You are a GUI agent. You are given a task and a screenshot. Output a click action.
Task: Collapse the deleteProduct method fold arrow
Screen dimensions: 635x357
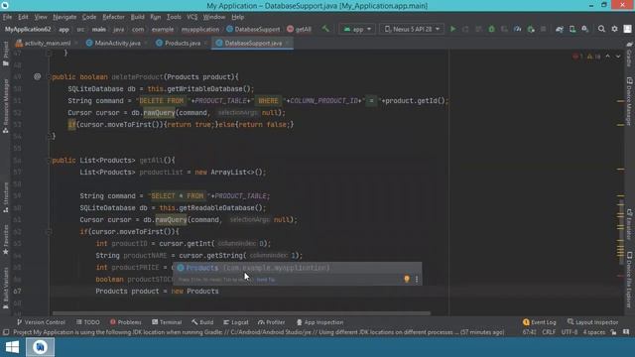click(x=49, y=76)
